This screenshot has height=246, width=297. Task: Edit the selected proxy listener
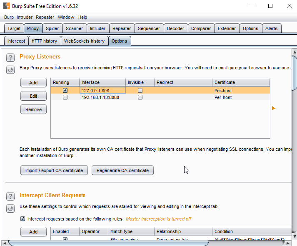tap(33, 96)
